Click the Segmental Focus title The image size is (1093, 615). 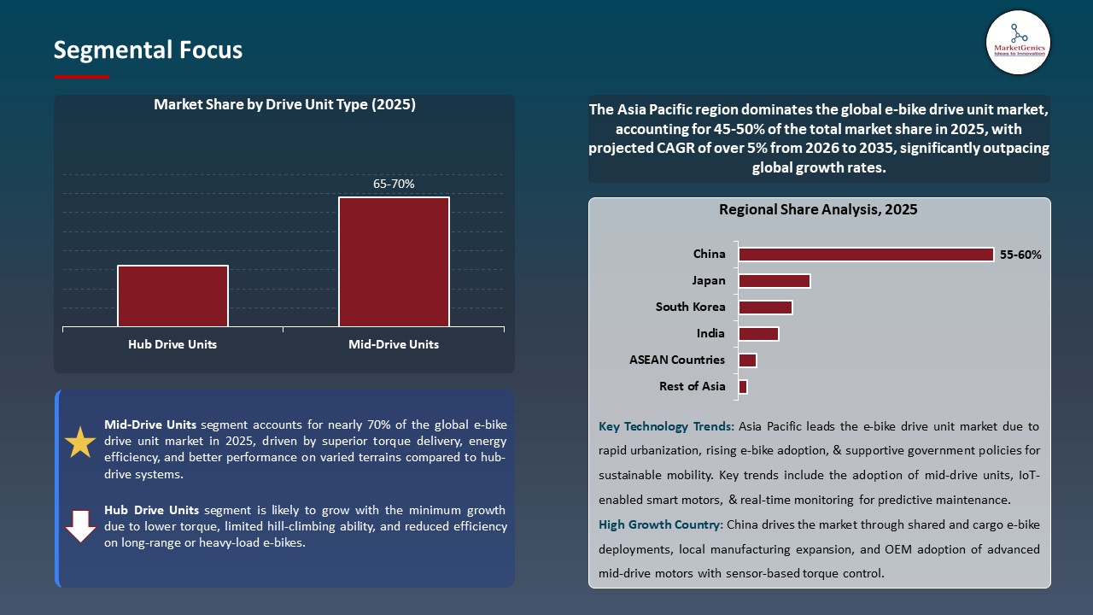pos(148,50)
